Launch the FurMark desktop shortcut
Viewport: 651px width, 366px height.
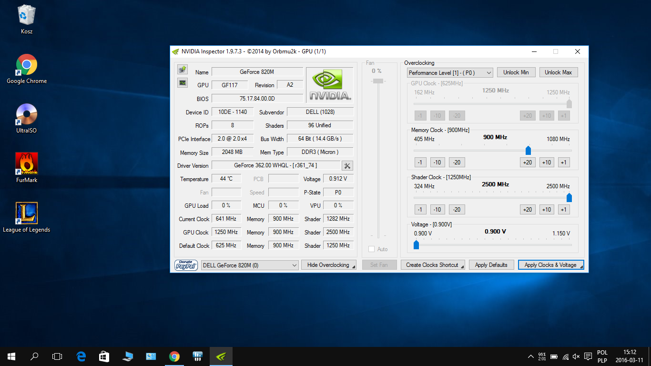(x=27, y=168)
